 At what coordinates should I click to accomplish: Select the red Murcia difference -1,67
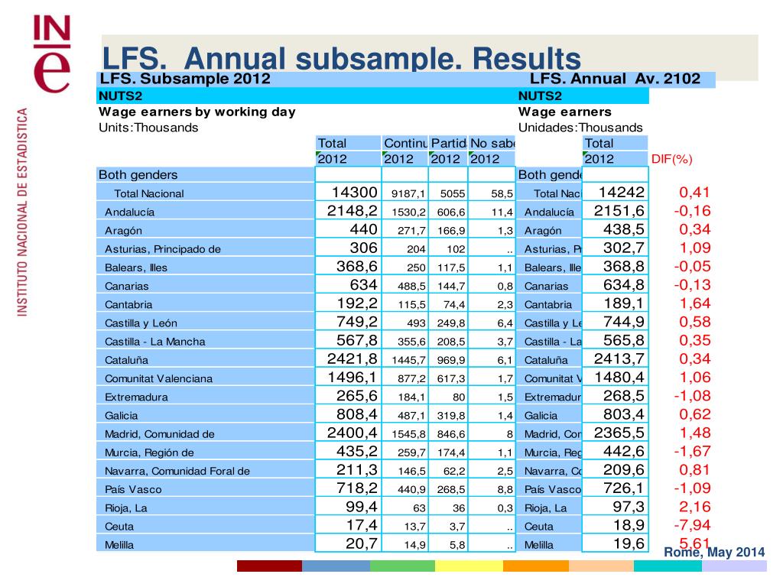pos(692,451)
